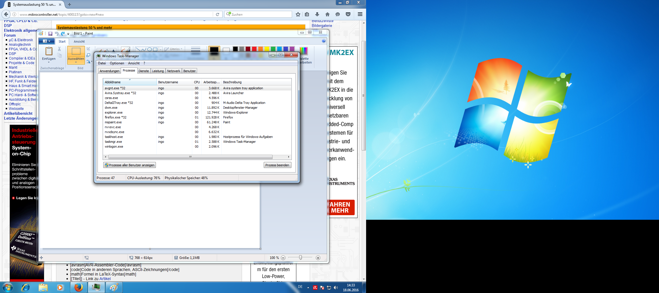The width and height of the screenshot is (659, 293).
Task: Click the Copy icon below the scissors
Action: tap(59, 55)
